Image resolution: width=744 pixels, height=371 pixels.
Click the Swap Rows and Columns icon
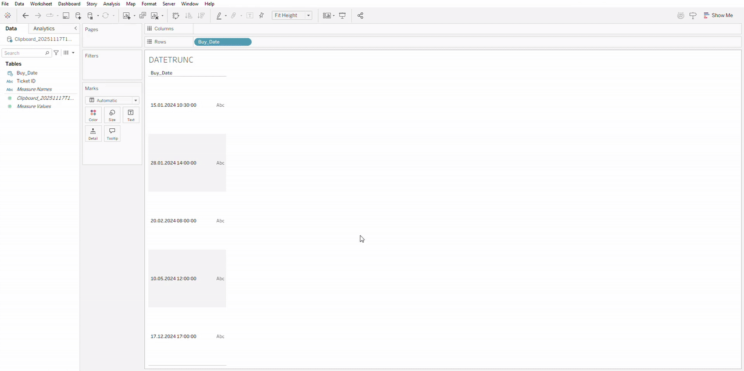176,16
